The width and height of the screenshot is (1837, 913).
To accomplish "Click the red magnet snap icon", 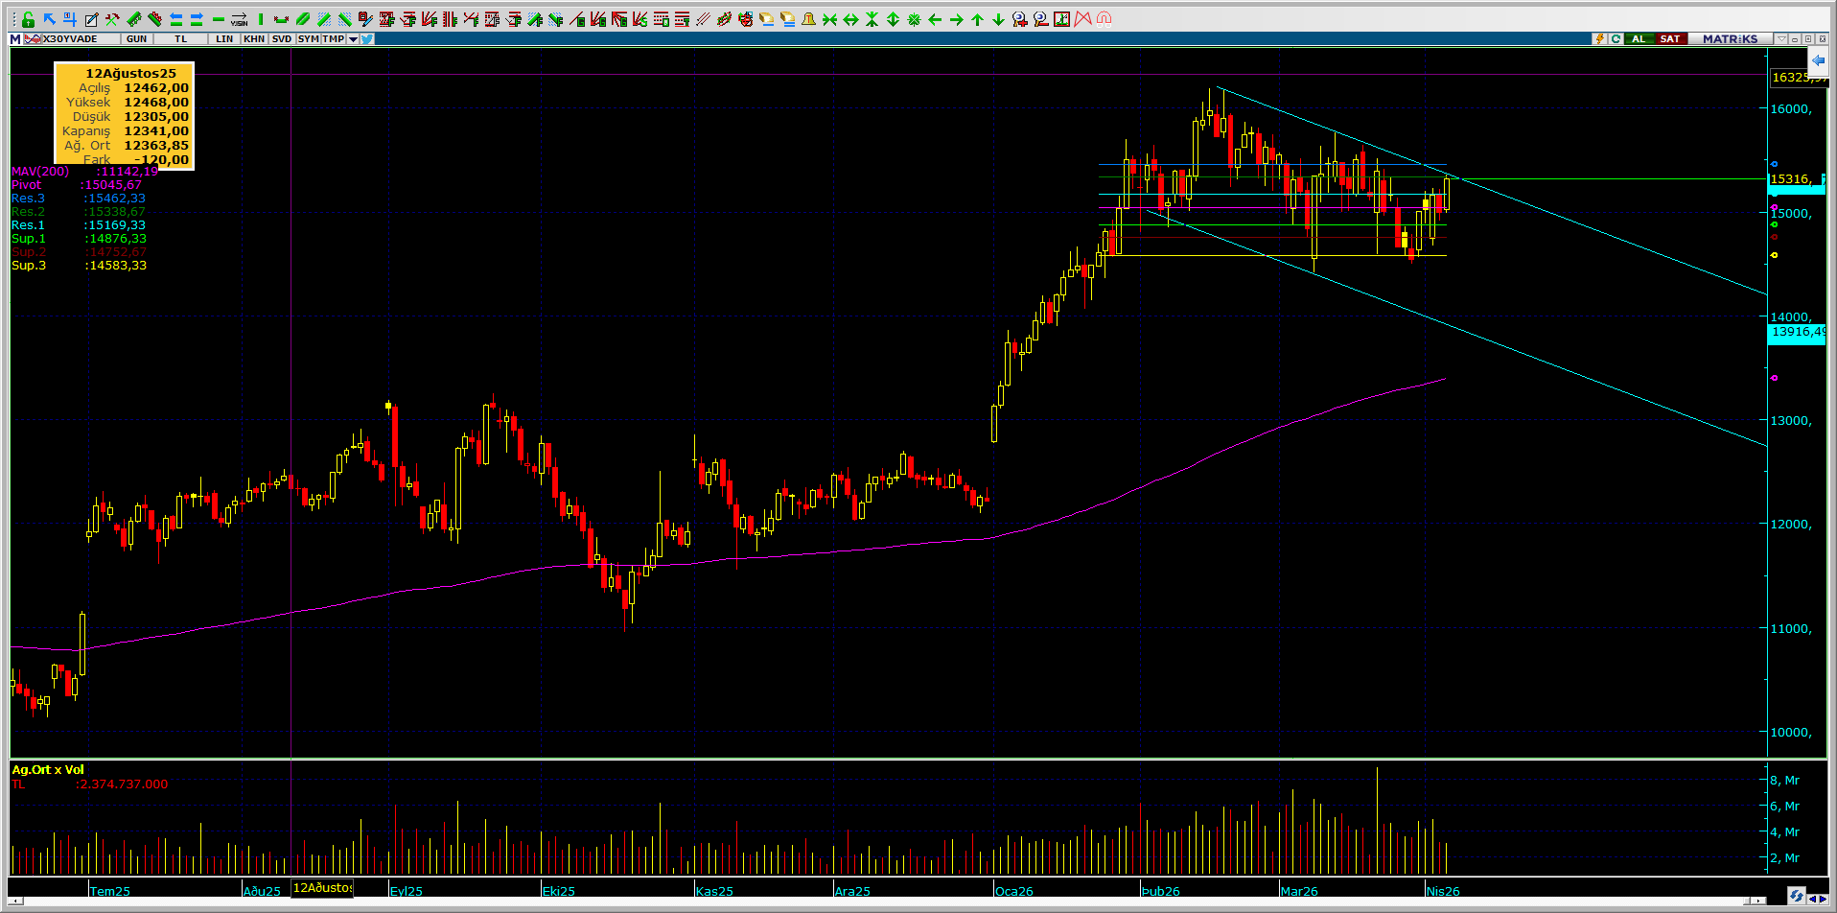I will (1104, 19).
